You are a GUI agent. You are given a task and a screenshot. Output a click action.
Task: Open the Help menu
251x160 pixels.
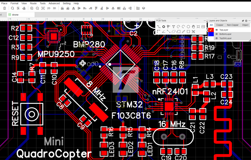click(x=76, y=3)
